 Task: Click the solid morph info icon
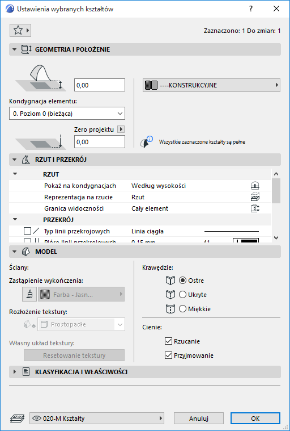(x=147, y=142)
